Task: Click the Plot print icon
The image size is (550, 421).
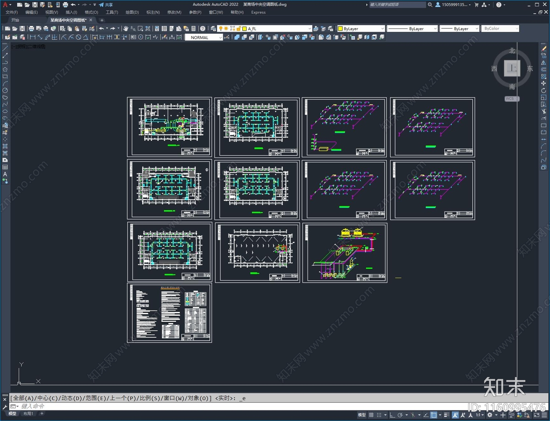Action: tap(31, 28)
